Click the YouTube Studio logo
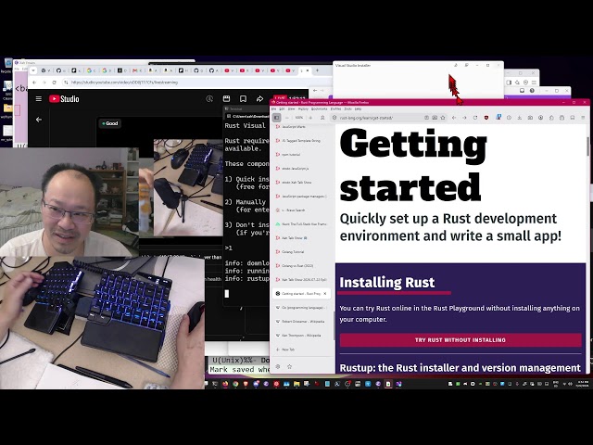Viewport: 593px width, 445px height. [64, 99]
